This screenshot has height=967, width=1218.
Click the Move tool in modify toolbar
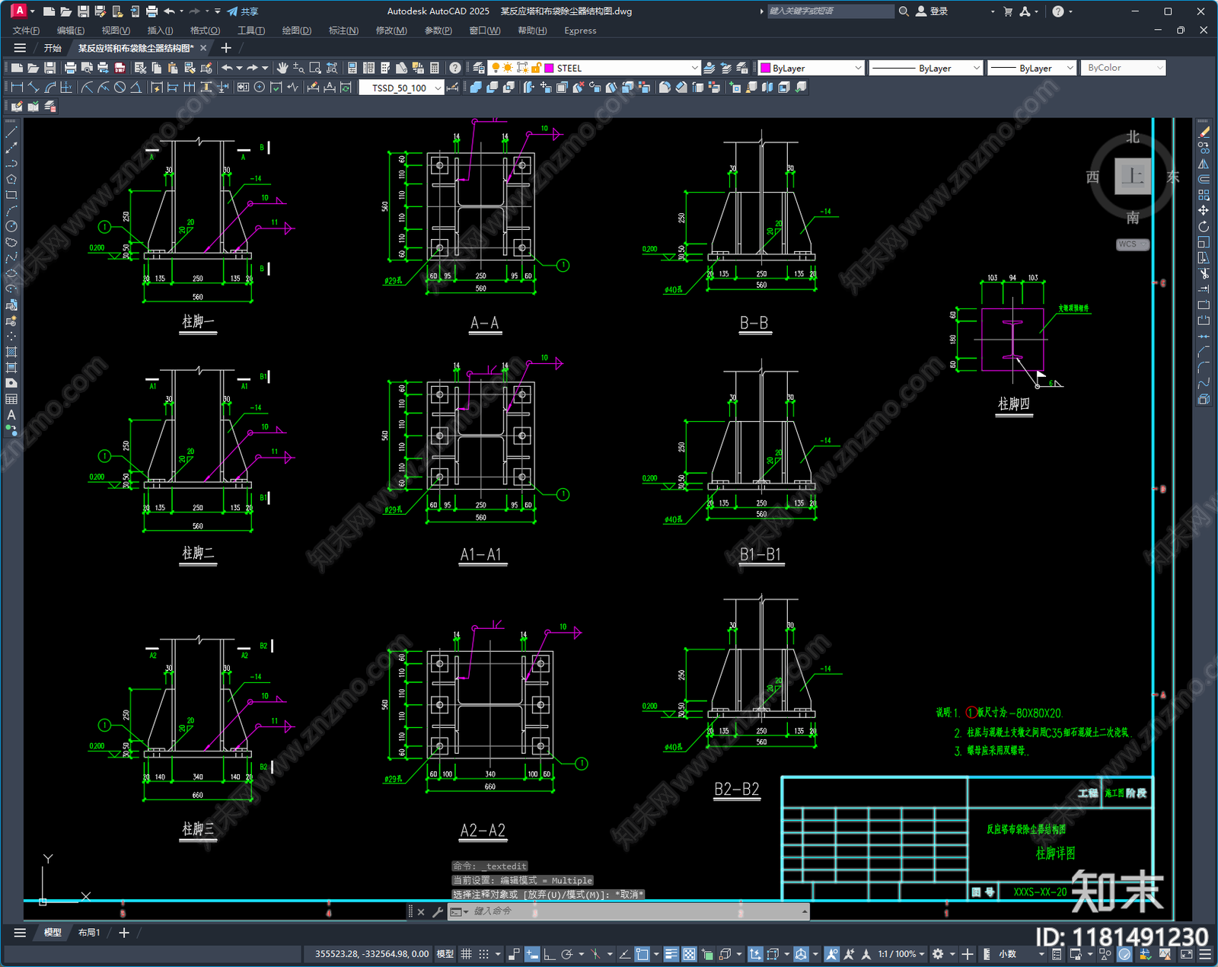point(1204,210)
